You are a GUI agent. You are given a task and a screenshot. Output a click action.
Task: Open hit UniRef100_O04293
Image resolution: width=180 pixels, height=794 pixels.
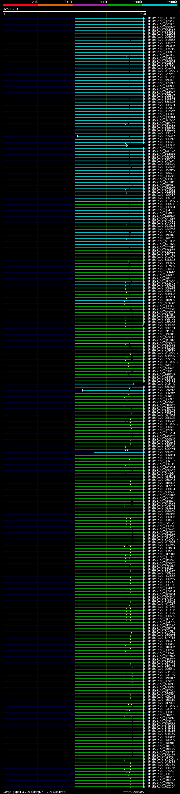[x=161, y=30]
